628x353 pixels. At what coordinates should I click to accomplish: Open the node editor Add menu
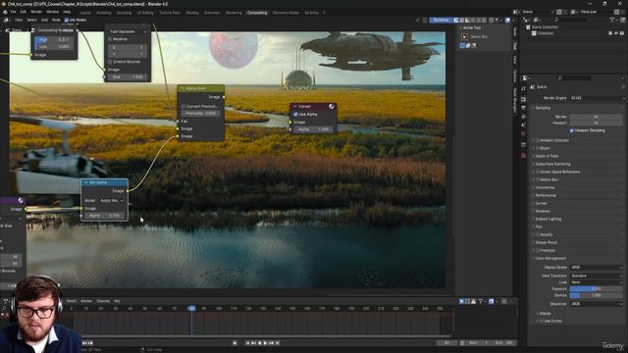pos(44,20)
